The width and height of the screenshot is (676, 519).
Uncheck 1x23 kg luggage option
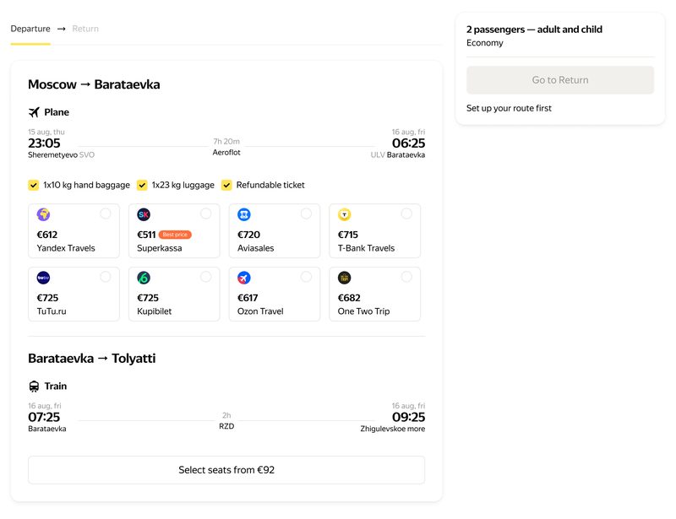pos(142,185)
